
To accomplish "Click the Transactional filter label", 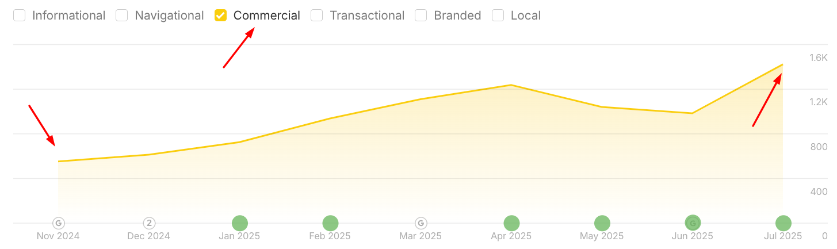I will pos(367,16).
